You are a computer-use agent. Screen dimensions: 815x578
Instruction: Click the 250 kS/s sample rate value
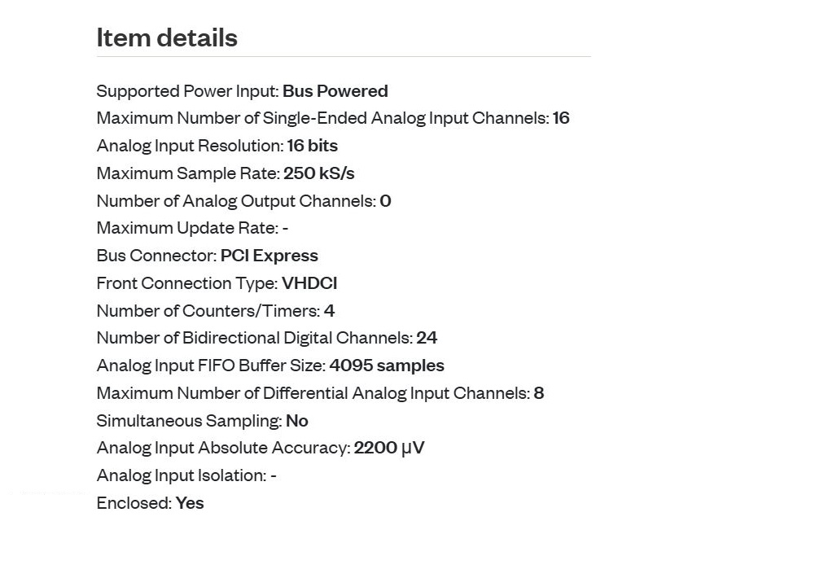click(319, 173)
